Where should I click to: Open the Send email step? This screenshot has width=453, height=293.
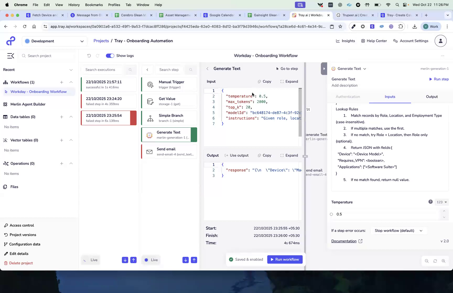click(169, 151)
